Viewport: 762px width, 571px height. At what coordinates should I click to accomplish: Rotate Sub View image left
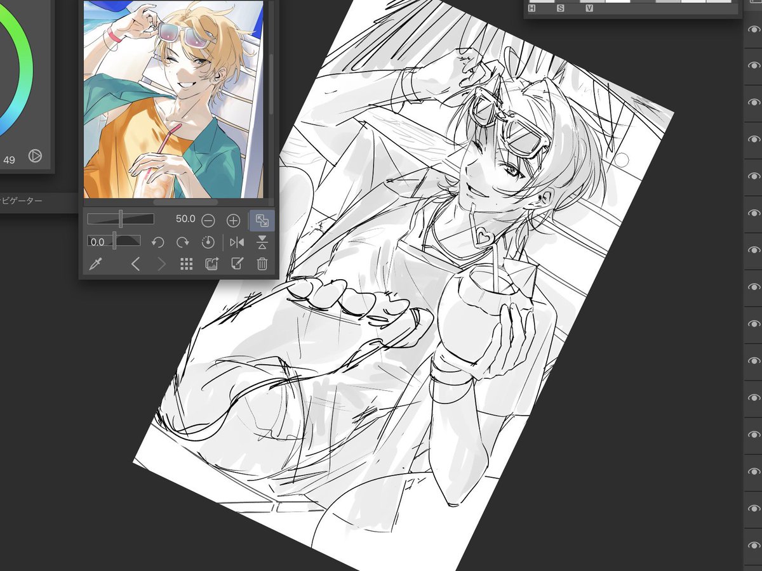pos(158,242)
